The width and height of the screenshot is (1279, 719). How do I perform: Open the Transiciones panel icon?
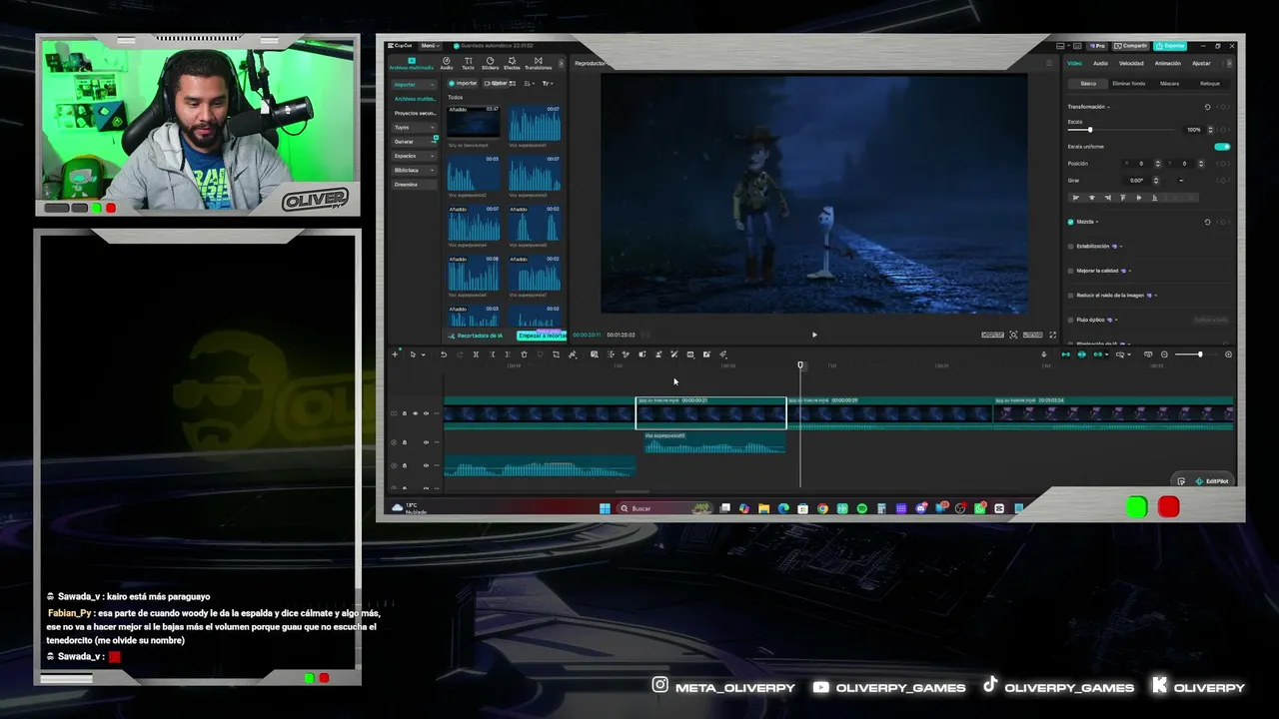(538, 63)
